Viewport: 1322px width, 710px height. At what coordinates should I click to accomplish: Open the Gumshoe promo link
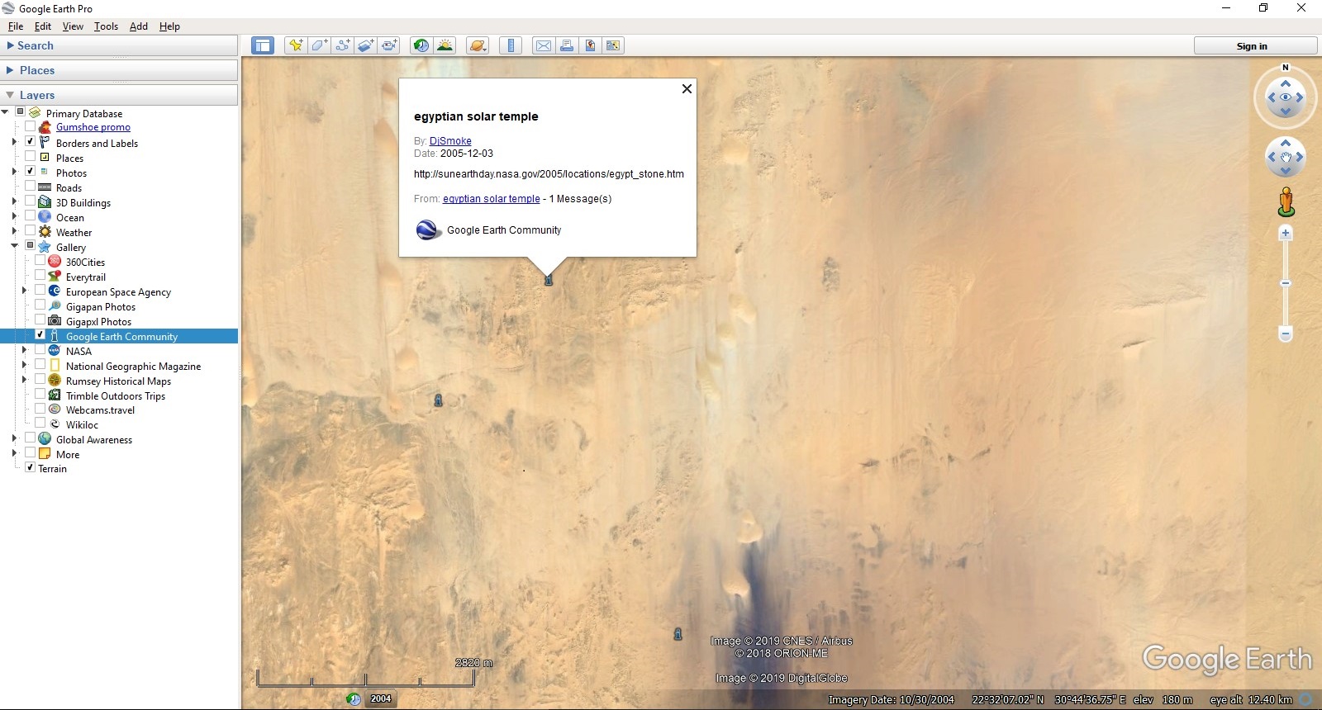coord(93,127)
